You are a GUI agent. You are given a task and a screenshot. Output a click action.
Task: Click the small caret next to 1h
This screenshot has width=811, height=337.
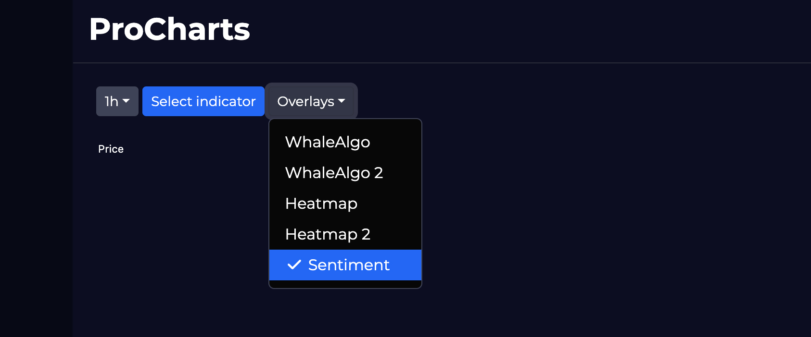coord(127,101)
